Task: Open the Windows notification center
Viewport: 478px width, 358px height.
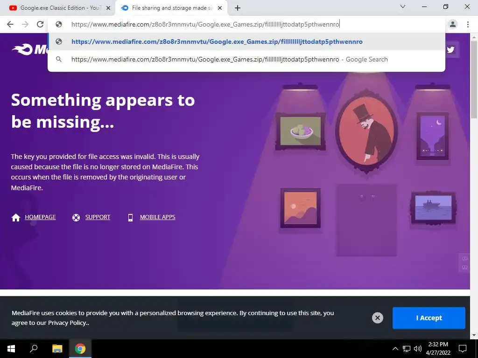Action: (463, 349)
